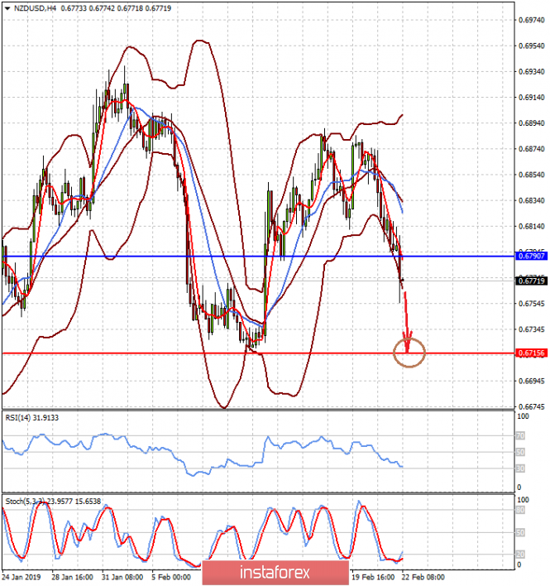Image resolution: width=550 pixels, height=586 pixels.
Task: Click the 5 Feb 00:00 time label
Action: coord(171,577)
